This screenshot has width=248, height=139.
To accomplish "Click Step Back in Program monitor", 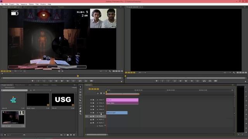I will coord(180,81).
